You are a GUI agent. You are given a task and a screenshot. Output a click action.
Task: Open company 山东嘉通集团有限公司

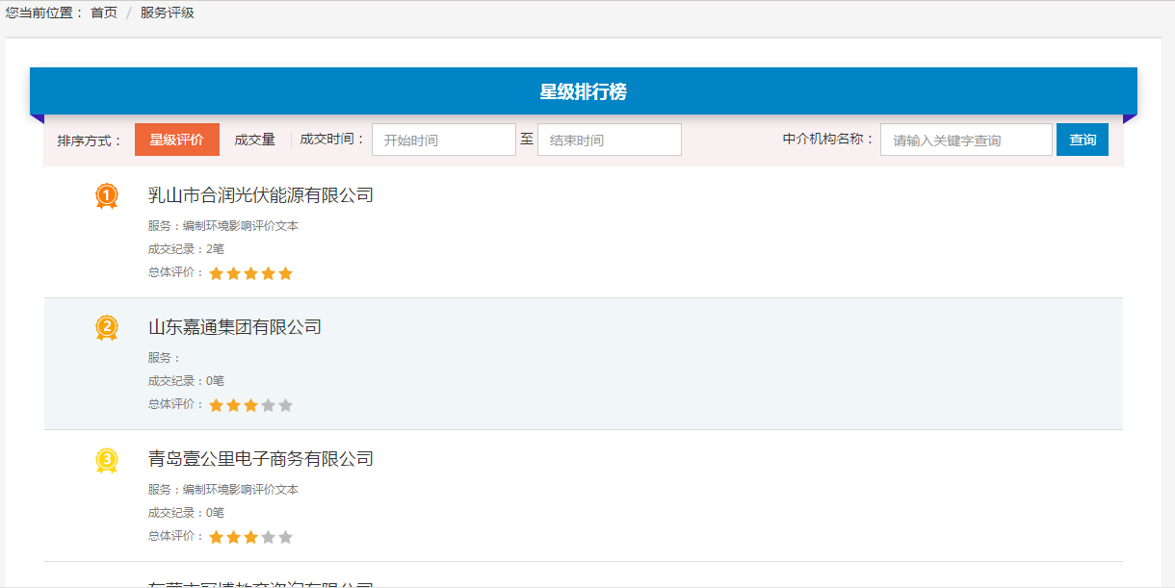(234, 327)
